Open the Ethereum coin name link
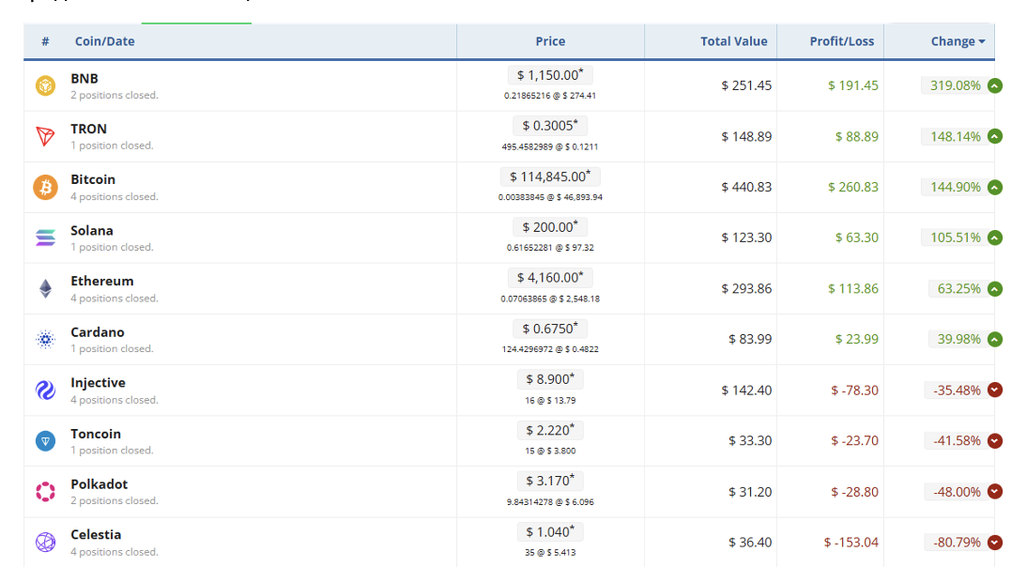This screenshot has height=567, width=1027. tap(102, 281)
